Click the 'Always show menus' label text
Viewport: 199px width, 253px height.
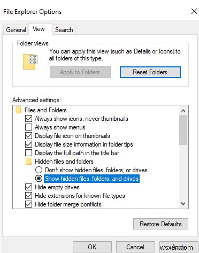(x=60, y=127)
